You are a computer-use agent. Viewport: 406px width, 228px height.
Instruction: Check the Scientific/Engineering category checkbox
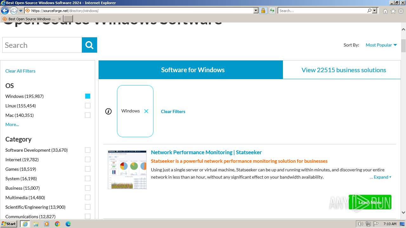click(x=88, y=207)
